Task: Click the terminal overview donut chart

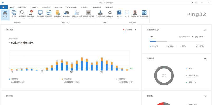Action: [164, 76]
